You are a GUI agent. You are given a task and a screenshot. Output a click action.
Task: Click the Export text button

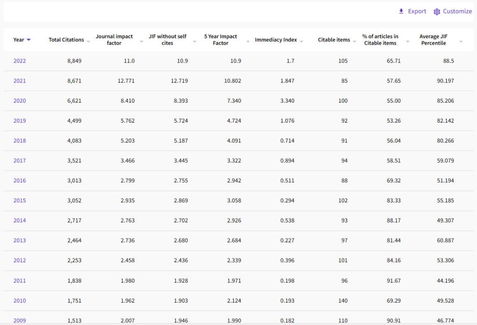(417, 11)
